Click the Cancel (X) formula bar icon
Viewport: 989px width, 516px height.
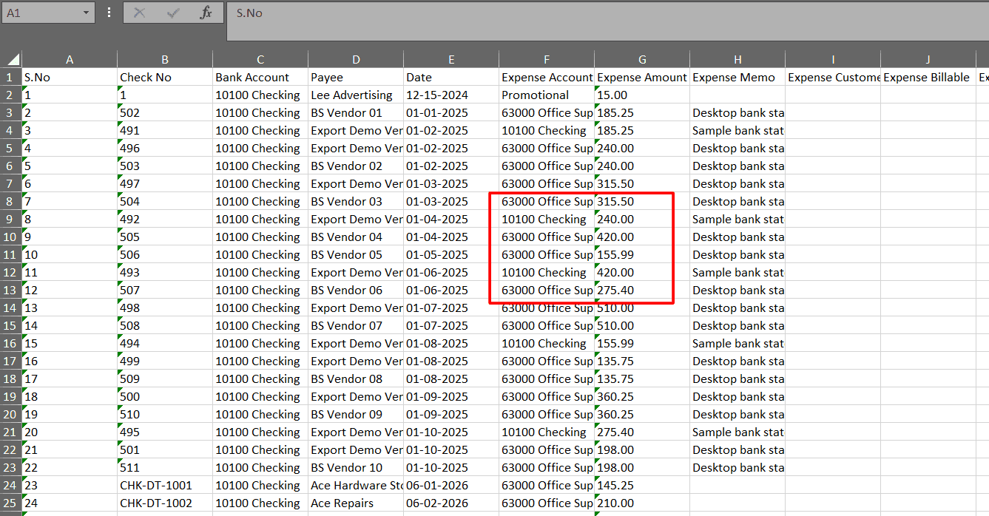(x=139, y=13)
